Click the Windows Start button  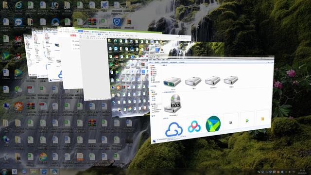(x=4, y=172)
